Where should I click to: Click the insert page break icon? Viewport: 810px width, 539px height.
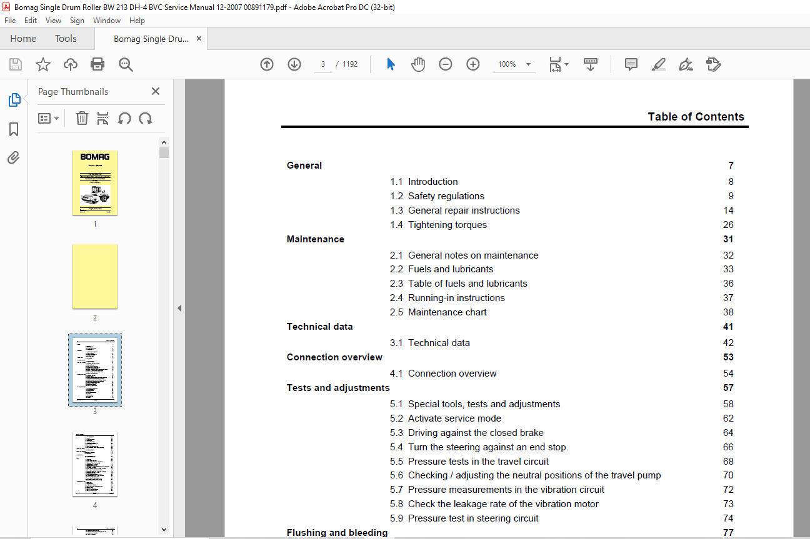(x=103, y=118)
